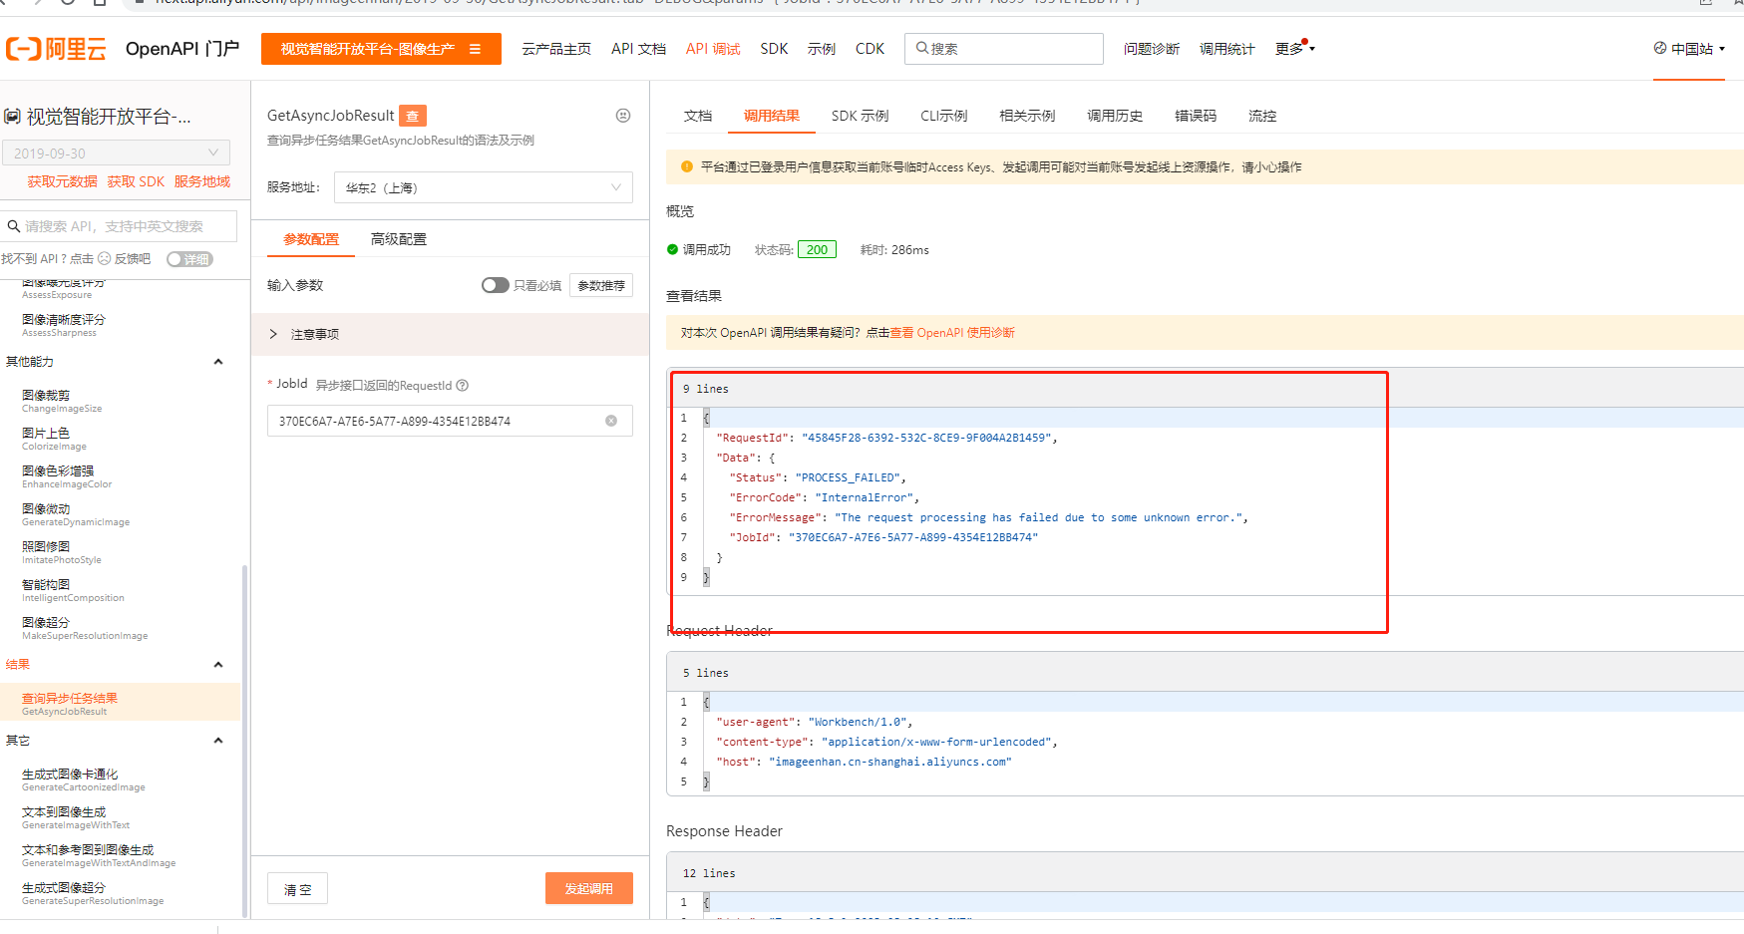Image resolution: width=1744 pixels, height=934 pixels.
Task: Switch to the 调用历史 tab
Action: click(1115, 116)
